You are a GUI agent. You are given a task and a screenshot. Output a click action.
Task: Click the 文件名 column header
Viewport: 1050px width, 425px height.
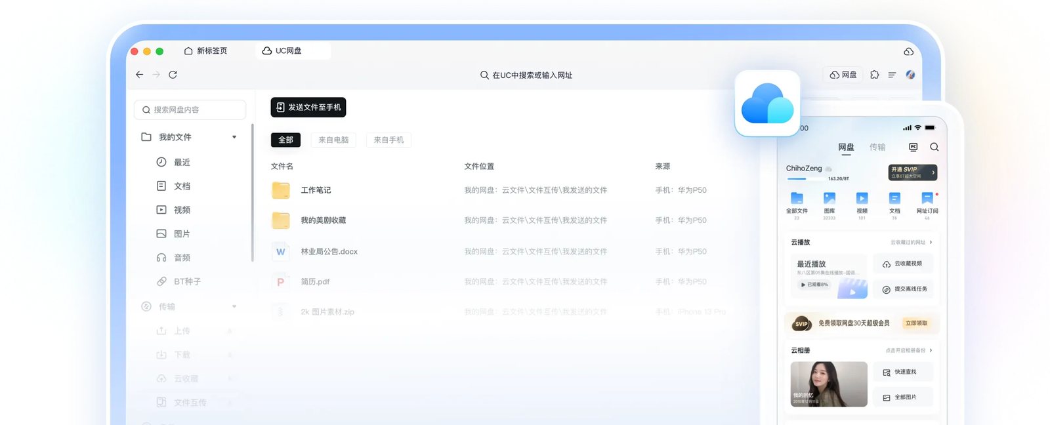(282, 167)
